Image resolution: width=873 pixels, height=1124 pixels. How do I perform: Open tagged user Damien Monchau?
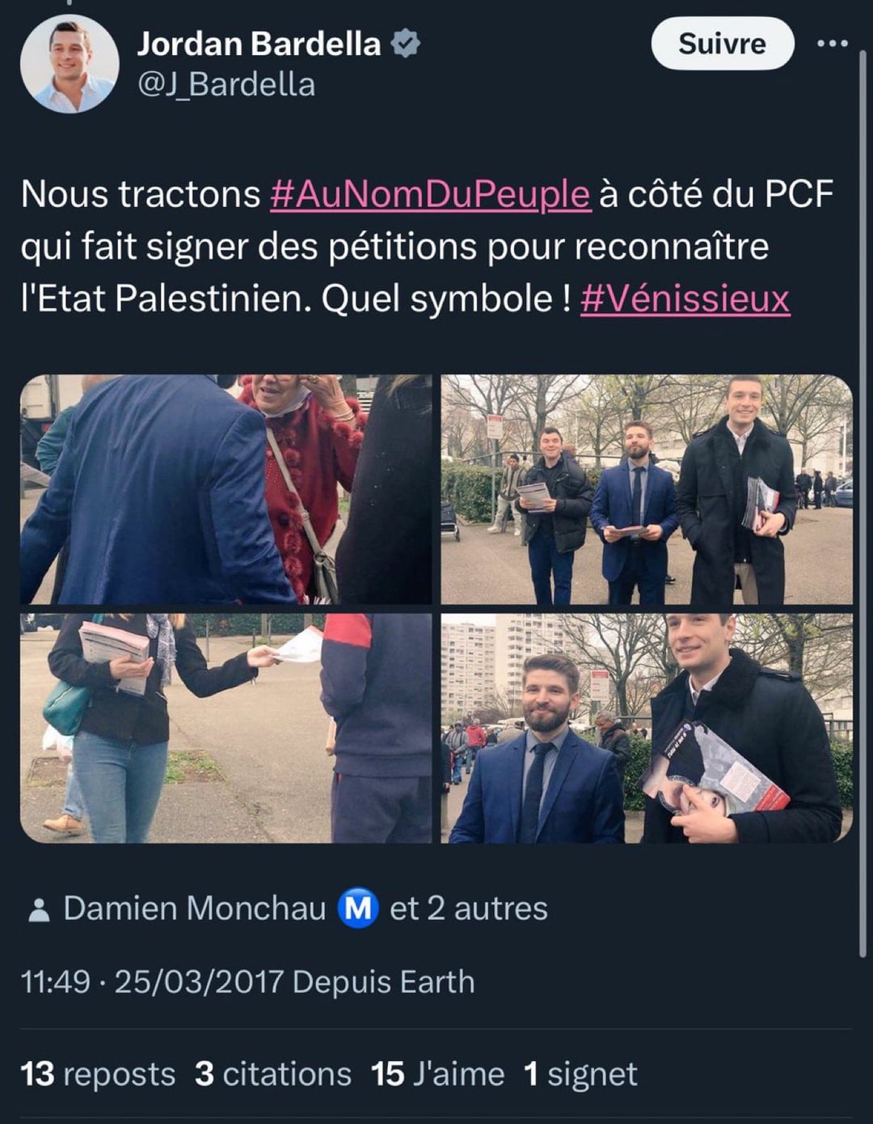tap(194, 908)
